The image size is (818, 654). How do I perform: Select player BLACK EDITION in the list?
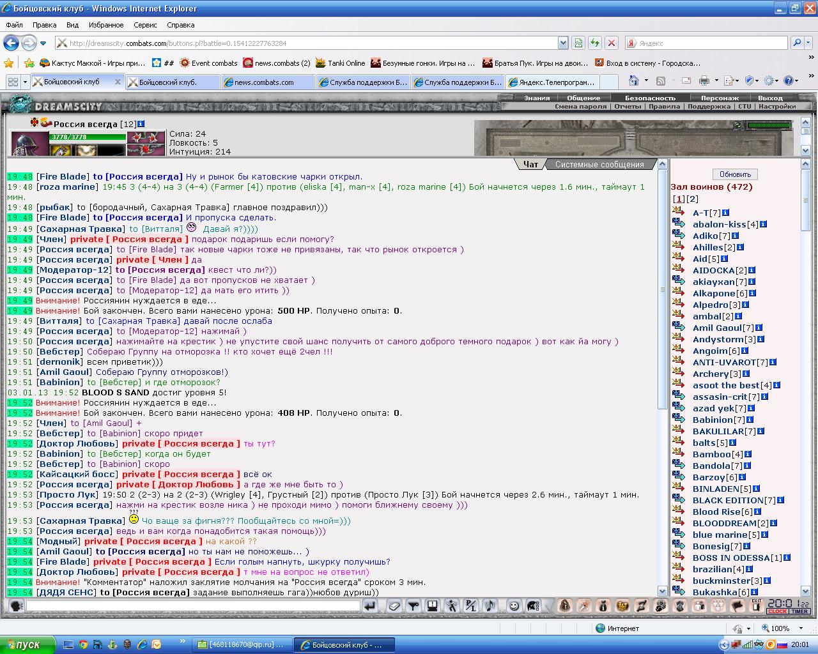728,500
